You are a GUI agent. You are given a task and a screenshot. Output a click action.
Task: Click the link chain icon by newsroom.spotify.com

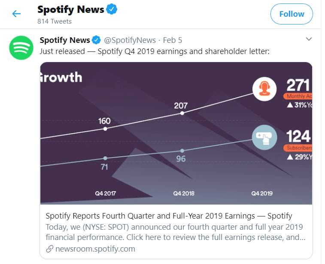click(49, 249)
